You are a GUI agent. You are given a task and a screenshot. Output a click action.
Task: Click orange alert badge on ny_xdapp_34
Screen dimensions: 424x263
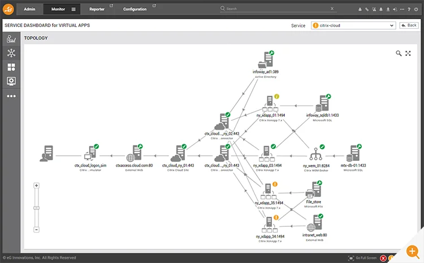276,217
